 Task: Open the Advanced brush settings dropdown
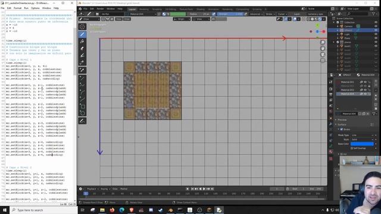[x=256, y=14]
